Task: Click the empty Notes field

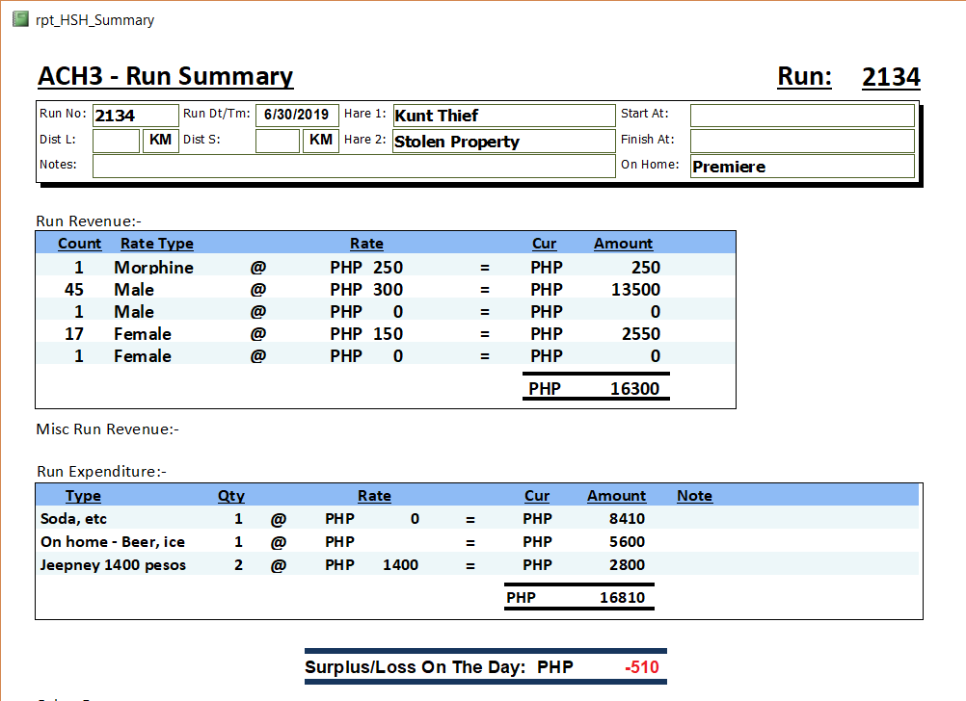Action: (x=353, y=167)
